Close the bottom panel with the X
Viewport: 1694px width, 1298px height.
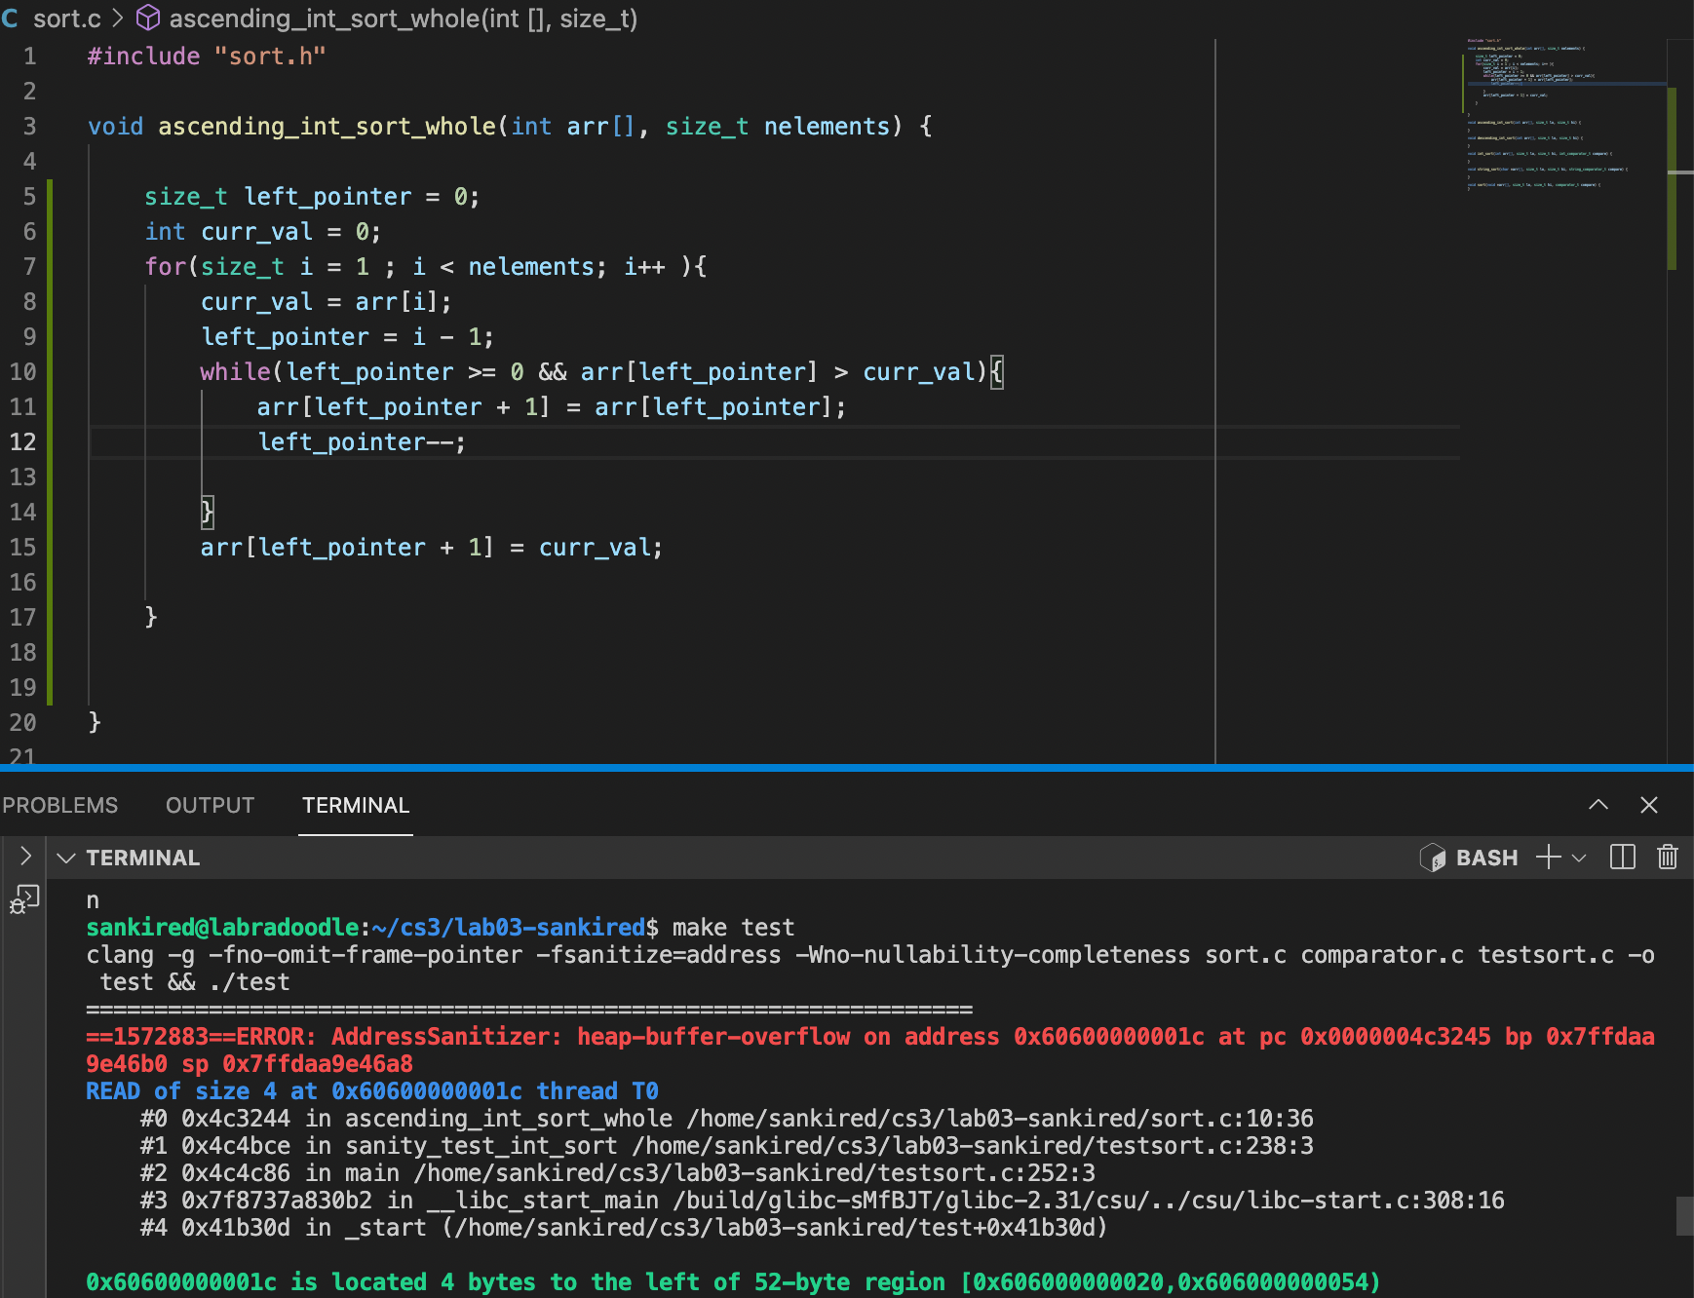point(1649,805)
